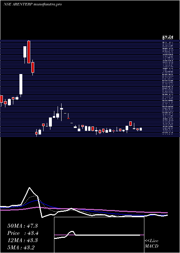Viewport: 180px width, 253px height.
Task: Click the 'Price : 43.4' value
Action: pyautogui.click(x=23, y=233)
